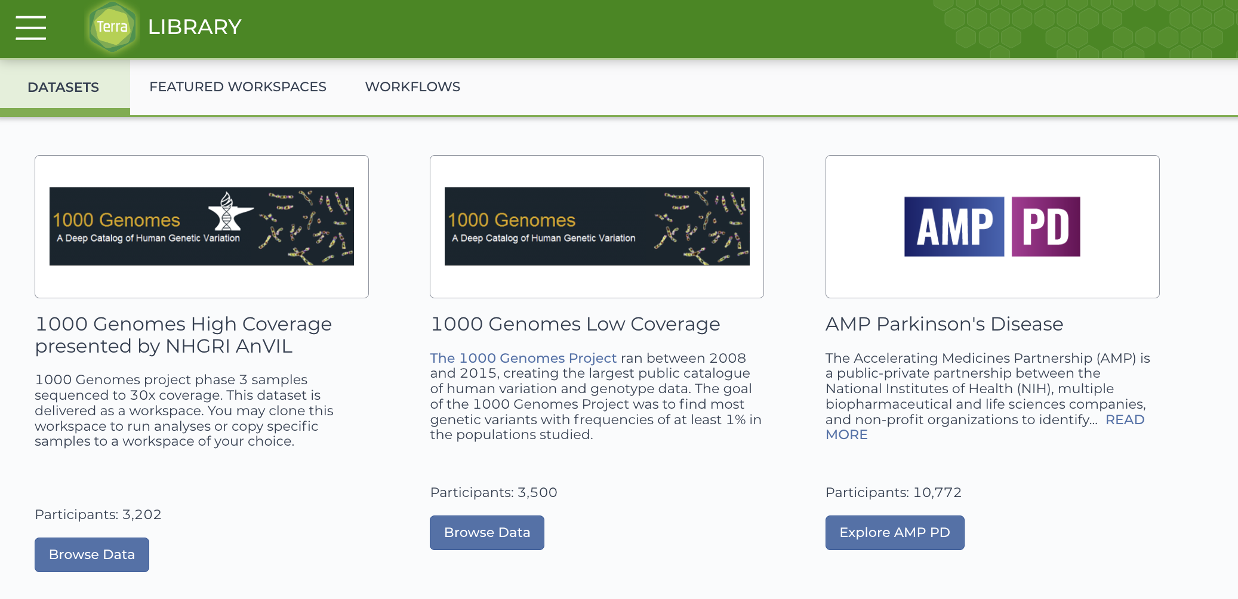Viewport: 1238px width, 599px height.
Task: Switch to the Datasets tab
Action: pyautogui.click(x=64, y=87)
